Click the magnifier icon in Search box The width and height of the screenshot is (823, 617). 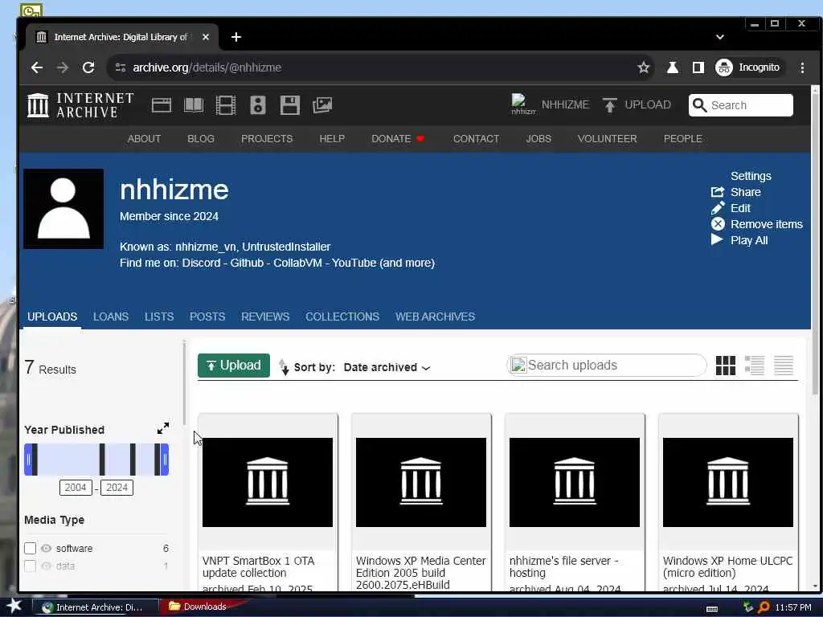point(699,105)
